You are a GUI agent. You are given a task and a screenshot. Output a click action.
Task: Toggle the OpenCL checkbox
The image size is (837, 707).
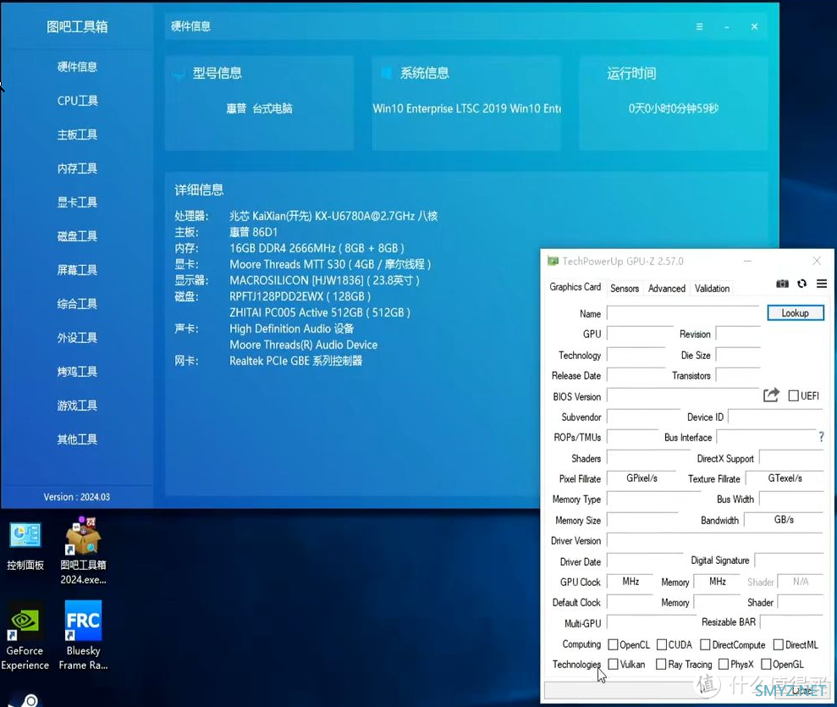click(x=613, y=644)
